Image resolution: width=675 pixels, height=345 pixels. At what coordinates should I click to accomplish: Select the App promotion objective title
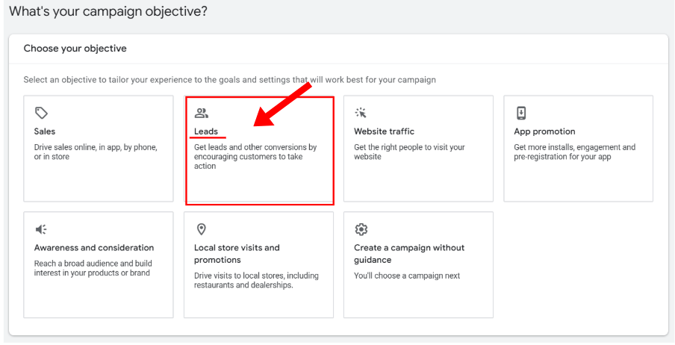coord(544,131)
